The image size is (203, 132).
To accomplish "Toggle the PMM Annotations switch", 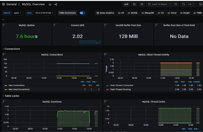I will pos(82,13).
